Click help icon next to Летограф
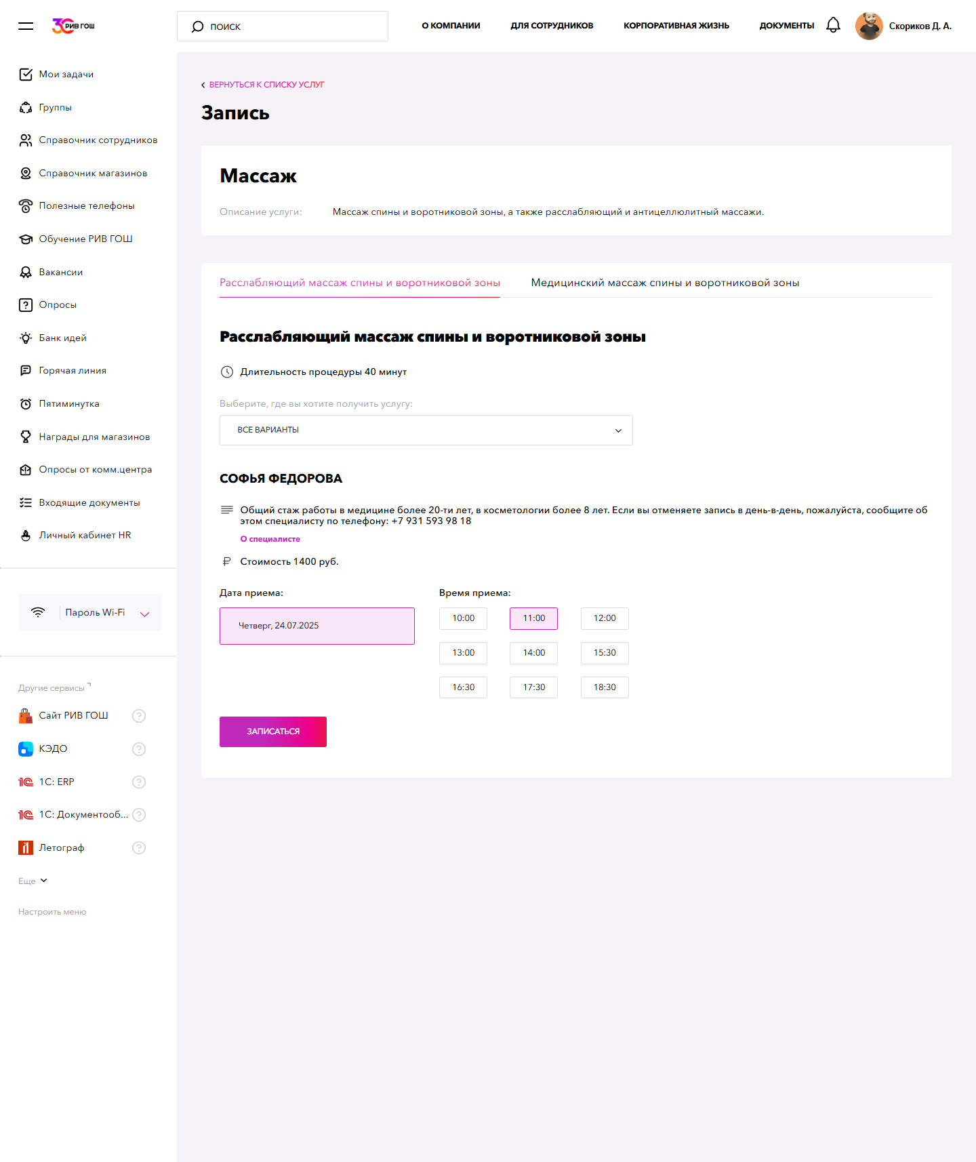The height and width of the screenshot is (1162, 976). [x=139, y=847]
